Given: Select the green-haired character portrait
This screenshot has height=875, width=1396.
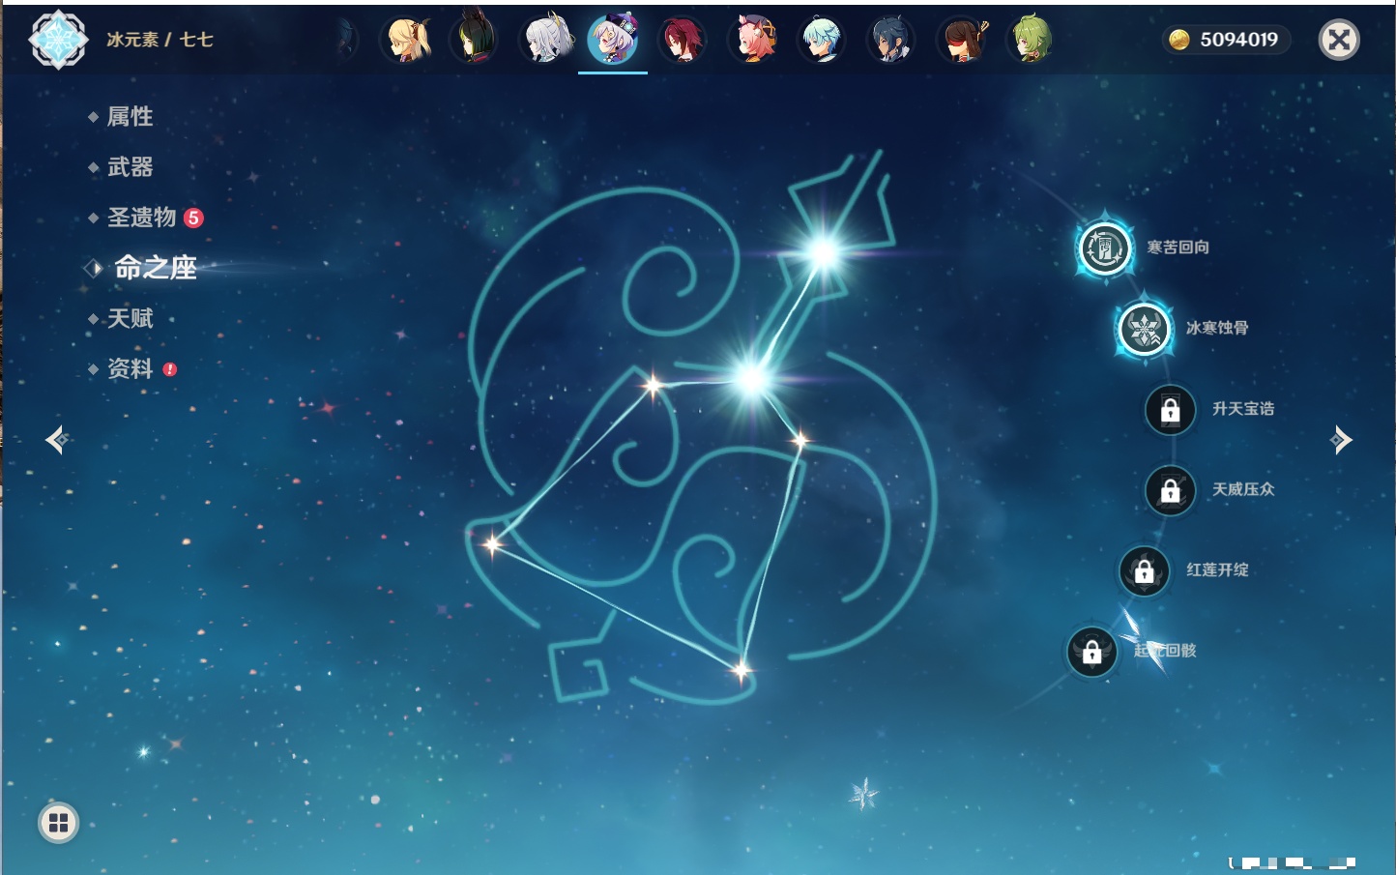Looking at the screenshot, I should coord(1031,40).
